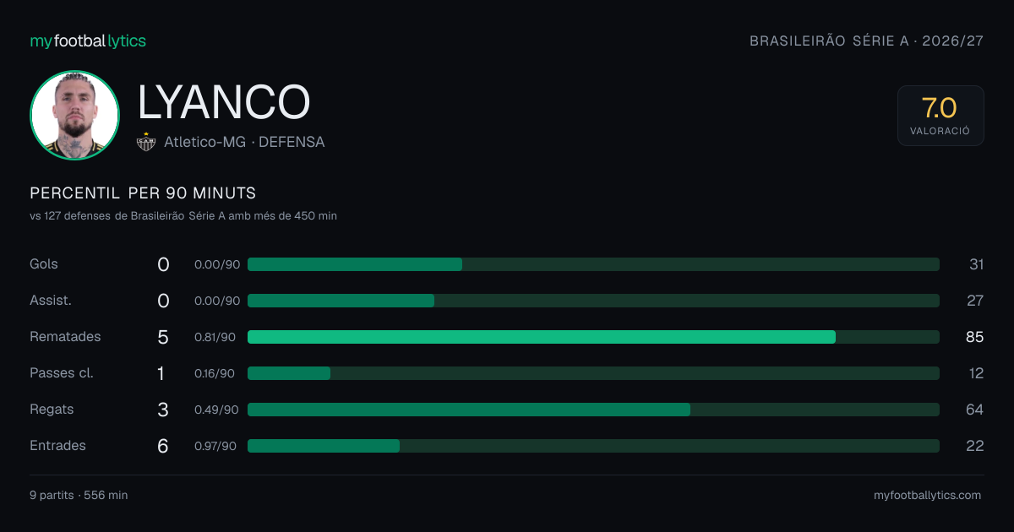The height and width of the screenshot is (532, 1014).
Task: Click the Entrades percentile bar
Action: click(593, 446)
